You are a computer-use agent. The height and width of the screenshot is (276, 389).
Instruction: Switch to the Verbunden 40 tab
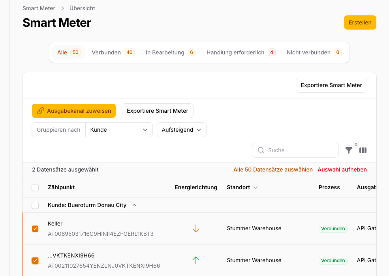pyautogui.click(x=113, y=52)
